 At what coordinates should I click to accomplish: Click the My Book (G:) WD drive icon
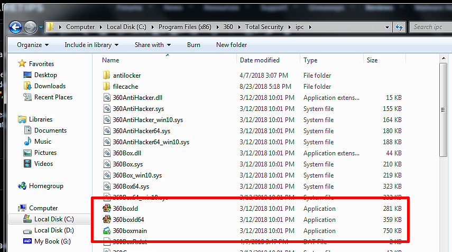(x=27, y=241)
